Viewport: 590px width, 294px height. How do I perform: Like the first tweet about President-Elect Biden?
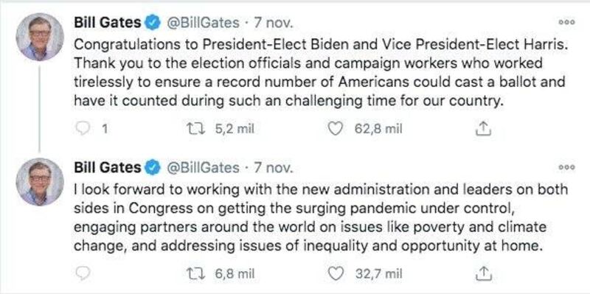(x=335, y=129)
